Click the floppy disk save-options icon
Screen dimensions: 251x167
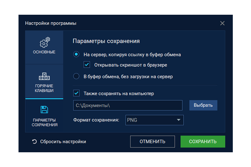click(44, 110)
